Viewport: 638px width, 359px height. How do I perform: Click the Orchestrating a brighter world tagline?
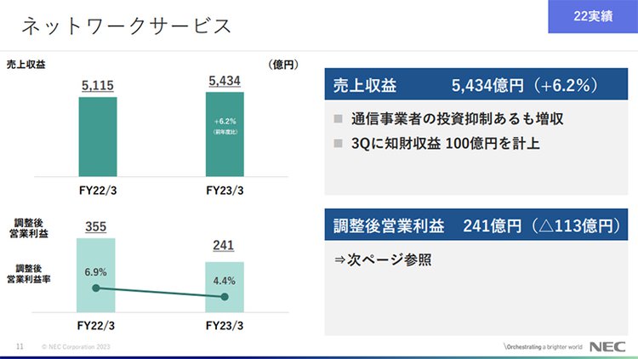point(543,347)
